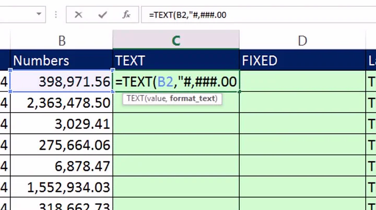
Task: Select the cell with value 3,029.41
Action: click(x=62, y=124)
